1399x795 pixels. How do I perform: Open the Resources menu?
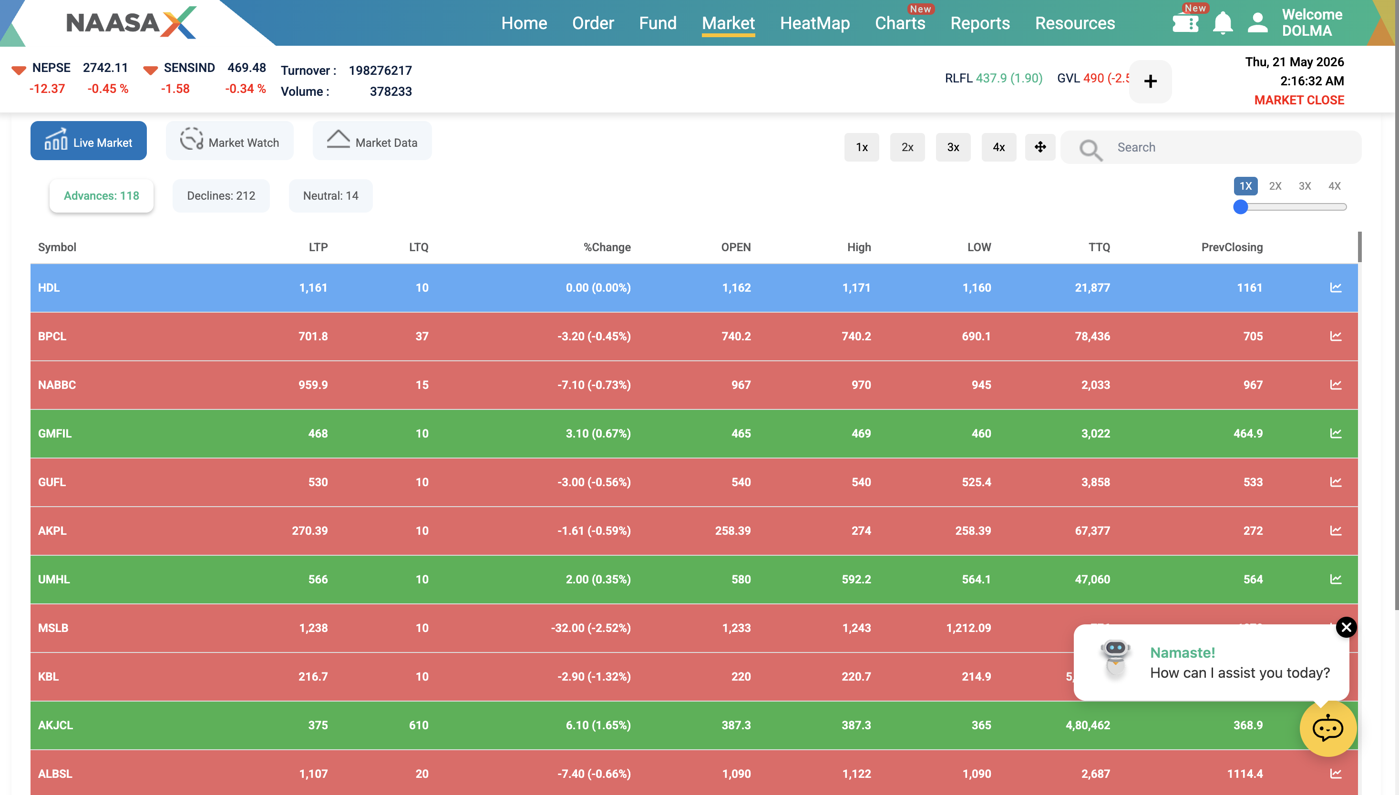click(x=1074, y=23)
